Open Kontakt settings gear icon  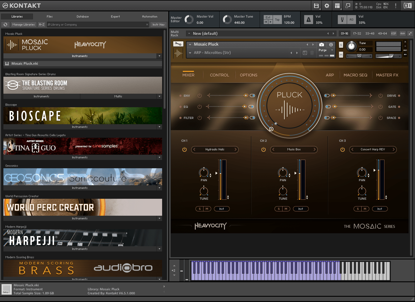tap(327, 6)
